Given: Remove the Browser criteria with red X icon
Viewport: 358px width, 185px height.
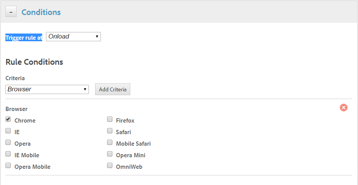Looking at the screenshot, I should (344, 108).
